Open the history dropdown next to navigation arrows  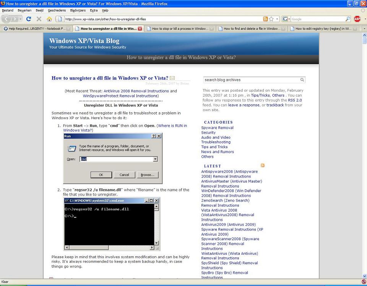(x=21, y=19)
